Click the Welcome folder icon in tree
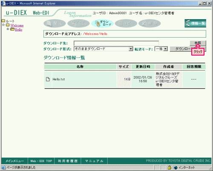 (8, 25)
